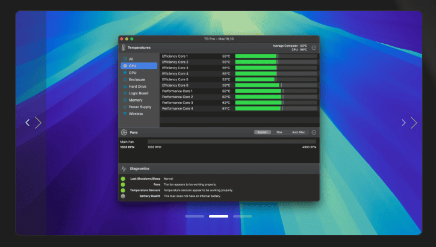Click the pulse icon beside Diagnostics
Screen dimensions: 436x247
click(123, 169)
